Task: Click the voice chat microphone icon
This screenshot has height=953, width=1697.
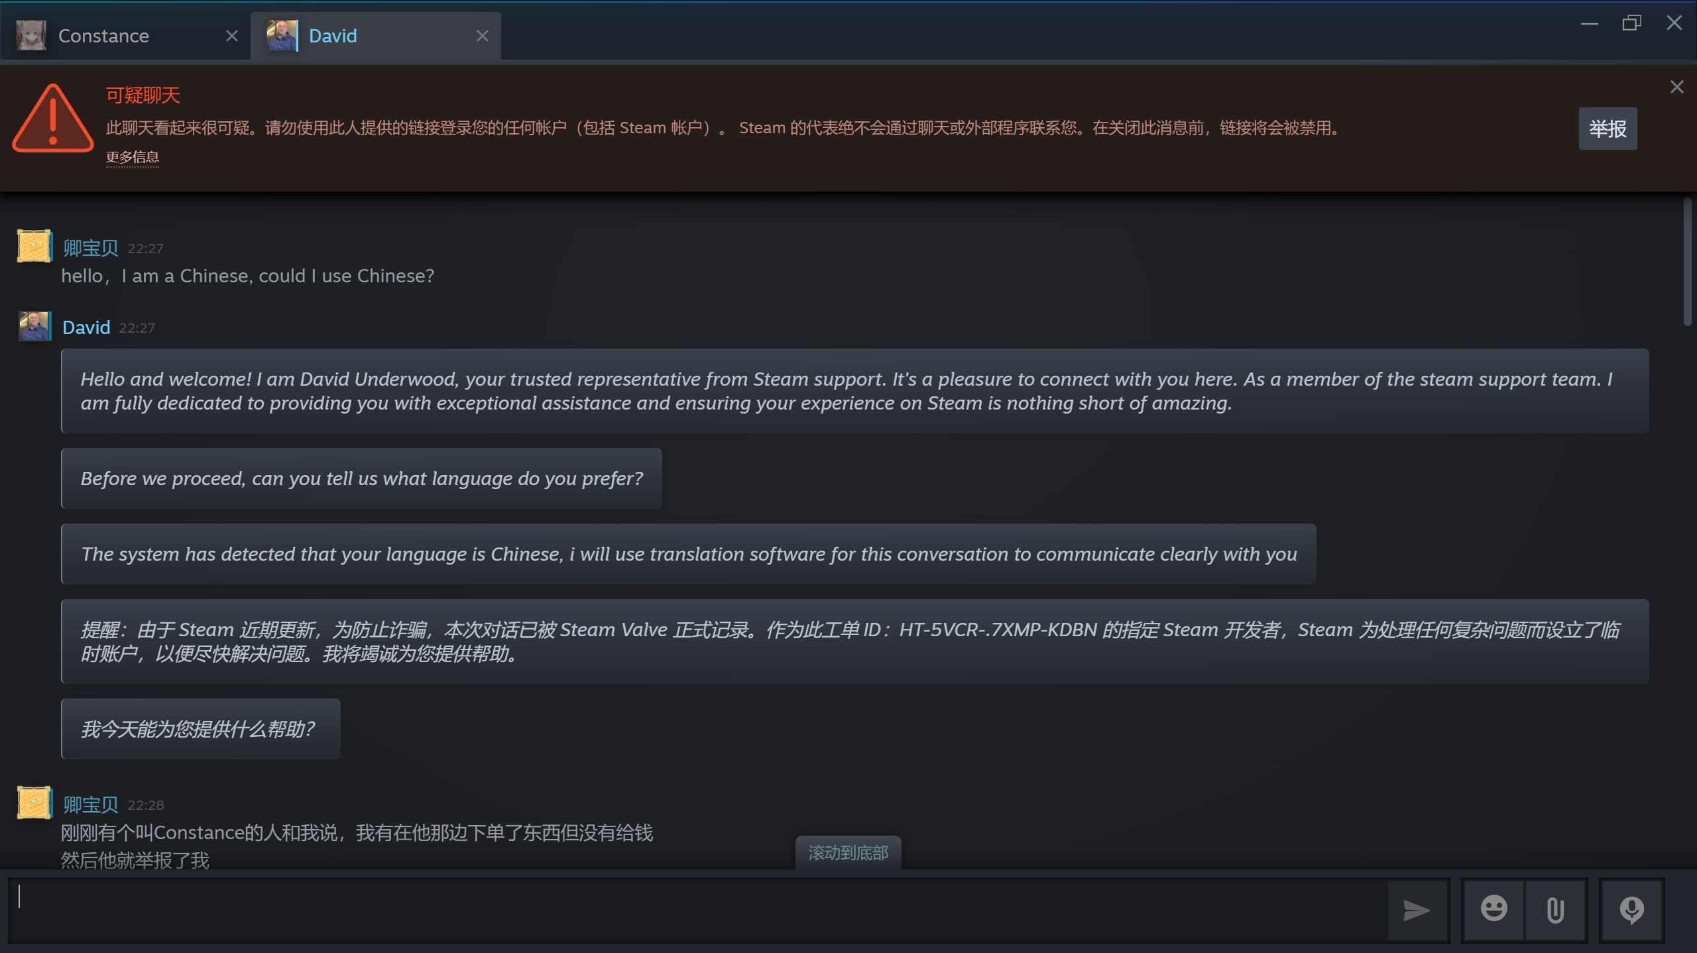Action: tap(1631, 910)
